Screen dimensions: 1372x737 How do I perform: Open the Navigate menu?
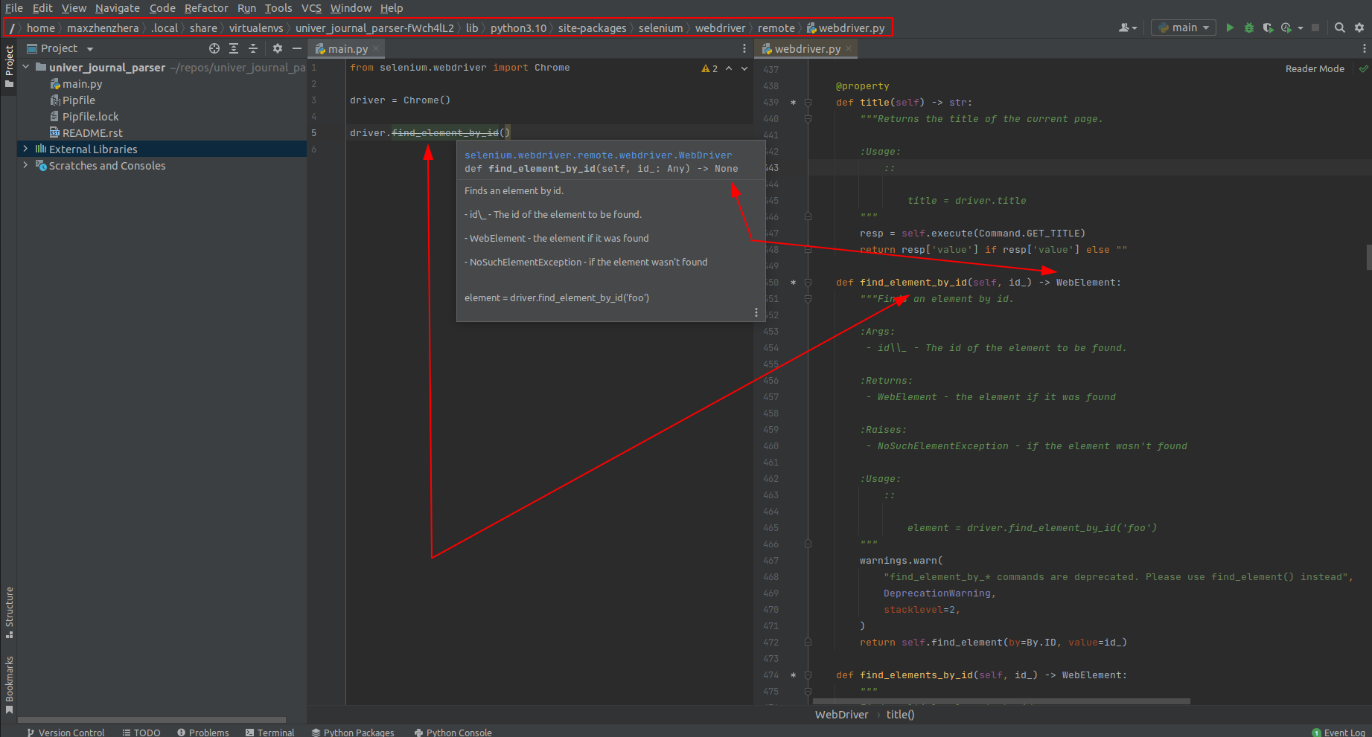coord(118,8)
